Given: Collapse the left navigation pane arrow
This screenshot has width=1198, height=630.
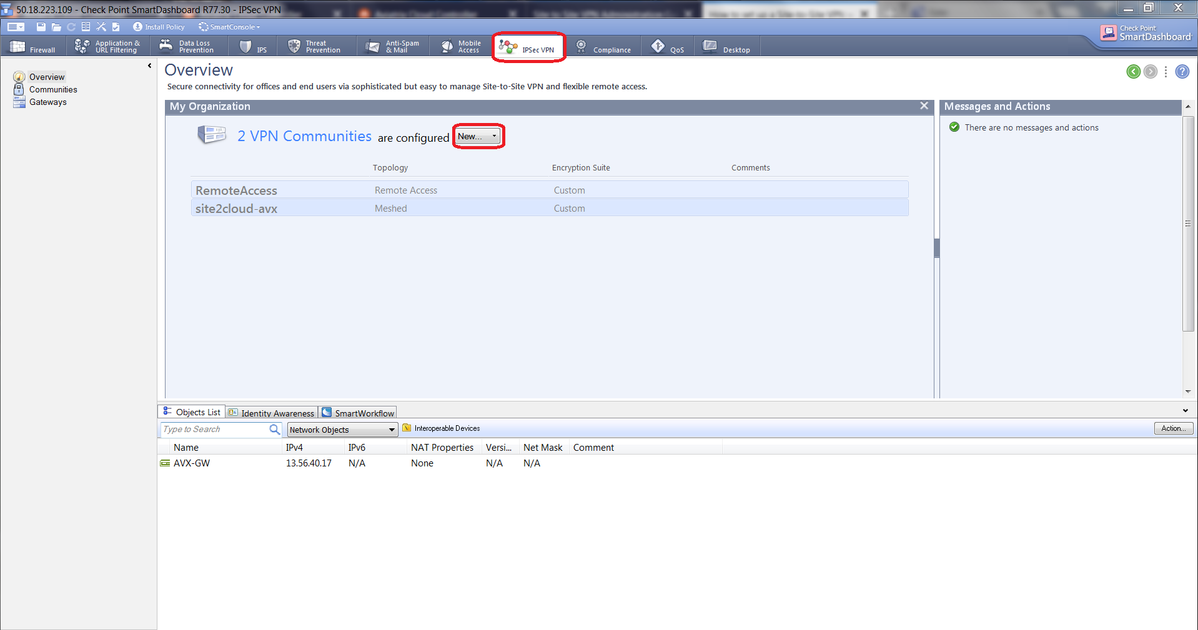Looking at the screenshot, I should (x=149, y=66).
